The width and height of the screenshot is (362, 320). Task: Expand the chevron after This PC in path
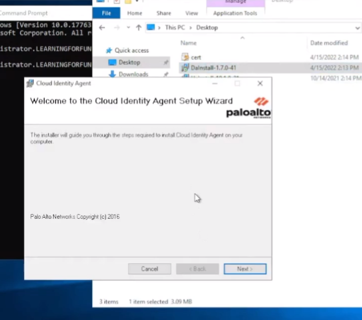tap(190, 28)
